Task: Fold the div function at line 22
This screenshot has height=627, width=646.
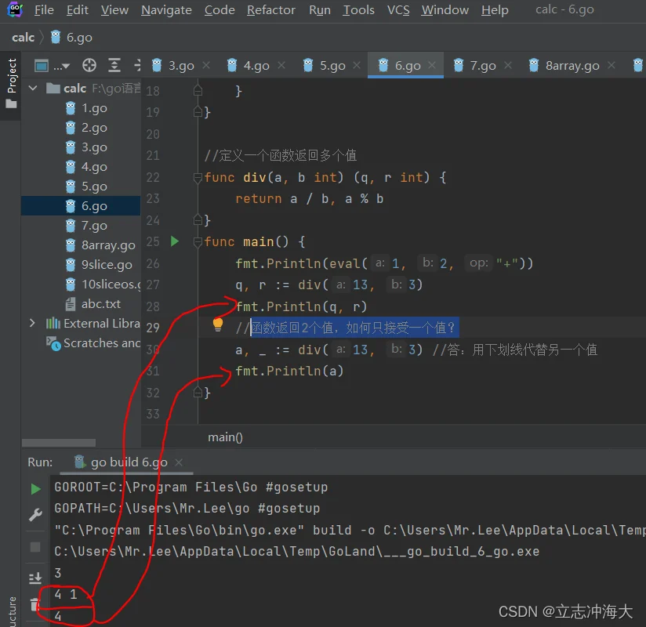Action: pos(198,178)
